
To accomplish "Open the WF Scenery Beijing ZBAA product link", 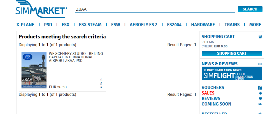I will 76,57.
